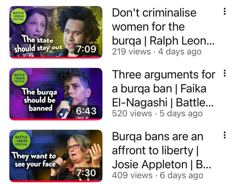This screenshot has width=234, height=185.
Task: Open 'They want to see your face' thumbnail
Action: coord(56,156)
